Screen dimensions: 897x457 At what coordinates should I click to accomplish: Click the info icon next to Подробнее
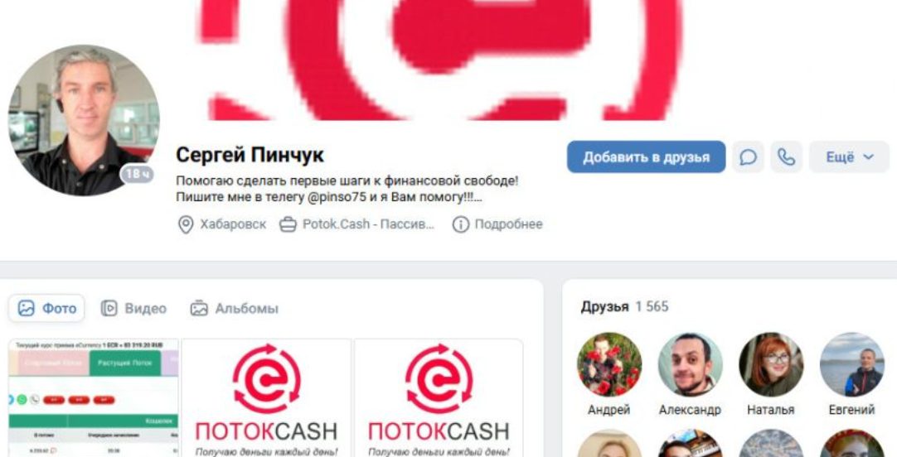coord(460,224)
